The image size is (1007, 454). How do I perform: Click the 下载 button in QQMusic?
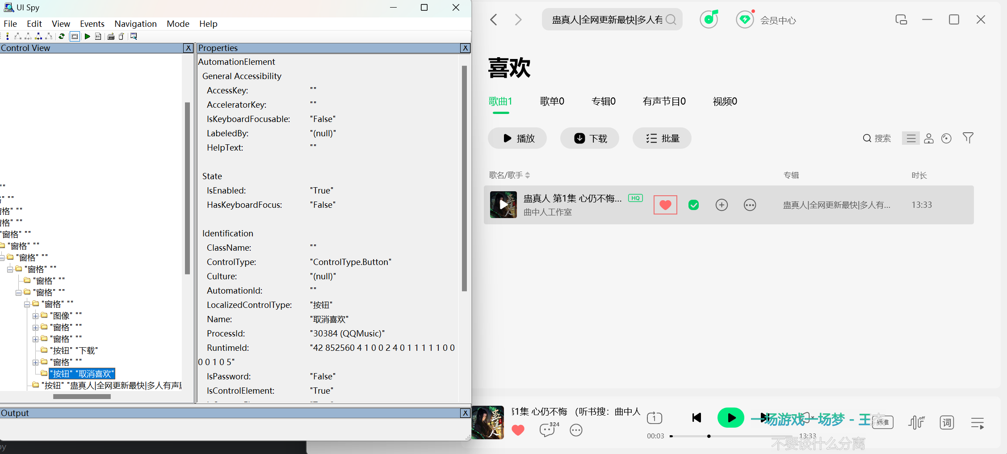pos(590,138)
